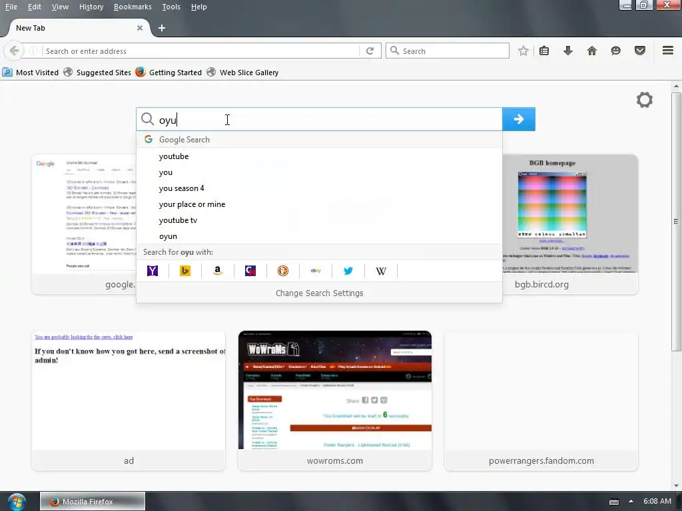The width and height of the screenshot is (682, 511).
Task: Open Getting Started bookmark
Action: tap(169, 73)
